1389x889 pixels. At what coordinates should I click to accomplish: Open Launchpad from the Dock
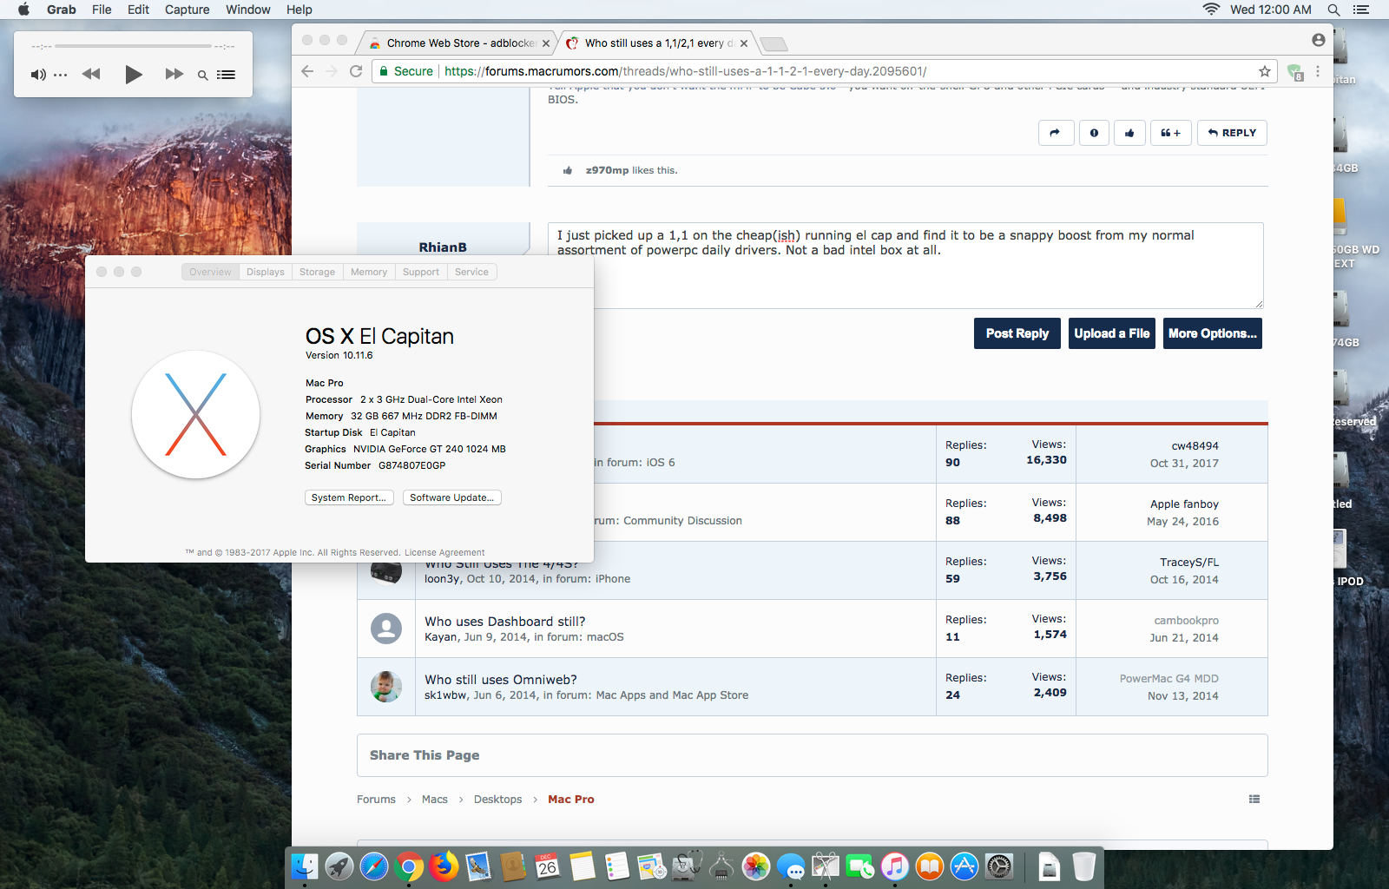(x=339, y=866)
